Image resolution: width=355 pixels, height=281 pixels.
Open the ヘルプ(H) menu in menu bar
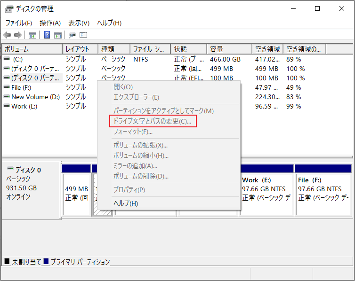pyautogui.click(x=109, y=23)
